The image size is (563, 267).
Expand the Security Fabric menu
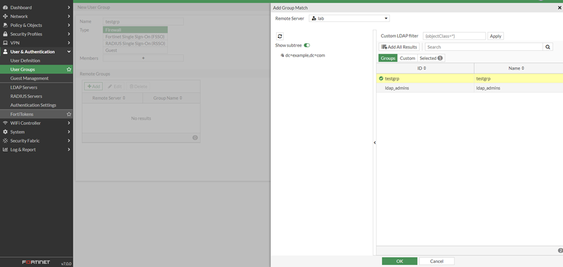pyautogui.click(x=68, y=141)
